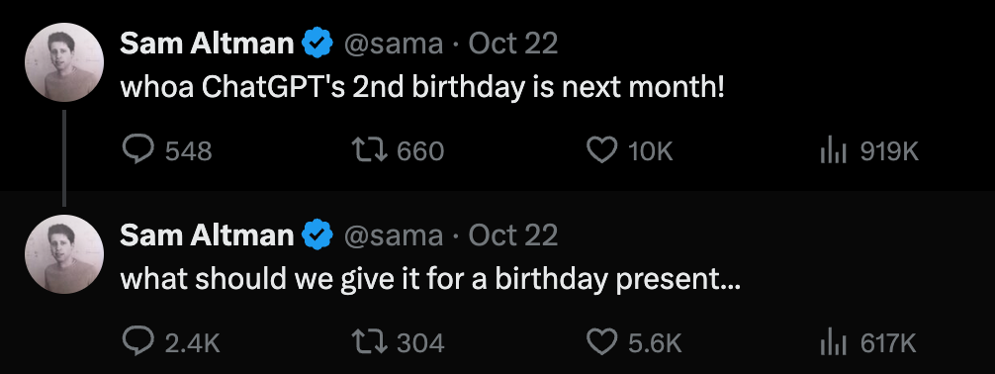995x374 pixels.
Task: Retweet the first tweet with 660 reposts
Action: coord(370,150)
